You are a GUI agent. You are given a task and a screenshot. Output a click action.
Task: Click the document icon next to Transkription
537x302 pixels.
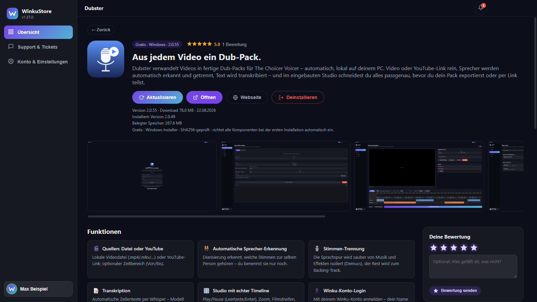point(96,291)
